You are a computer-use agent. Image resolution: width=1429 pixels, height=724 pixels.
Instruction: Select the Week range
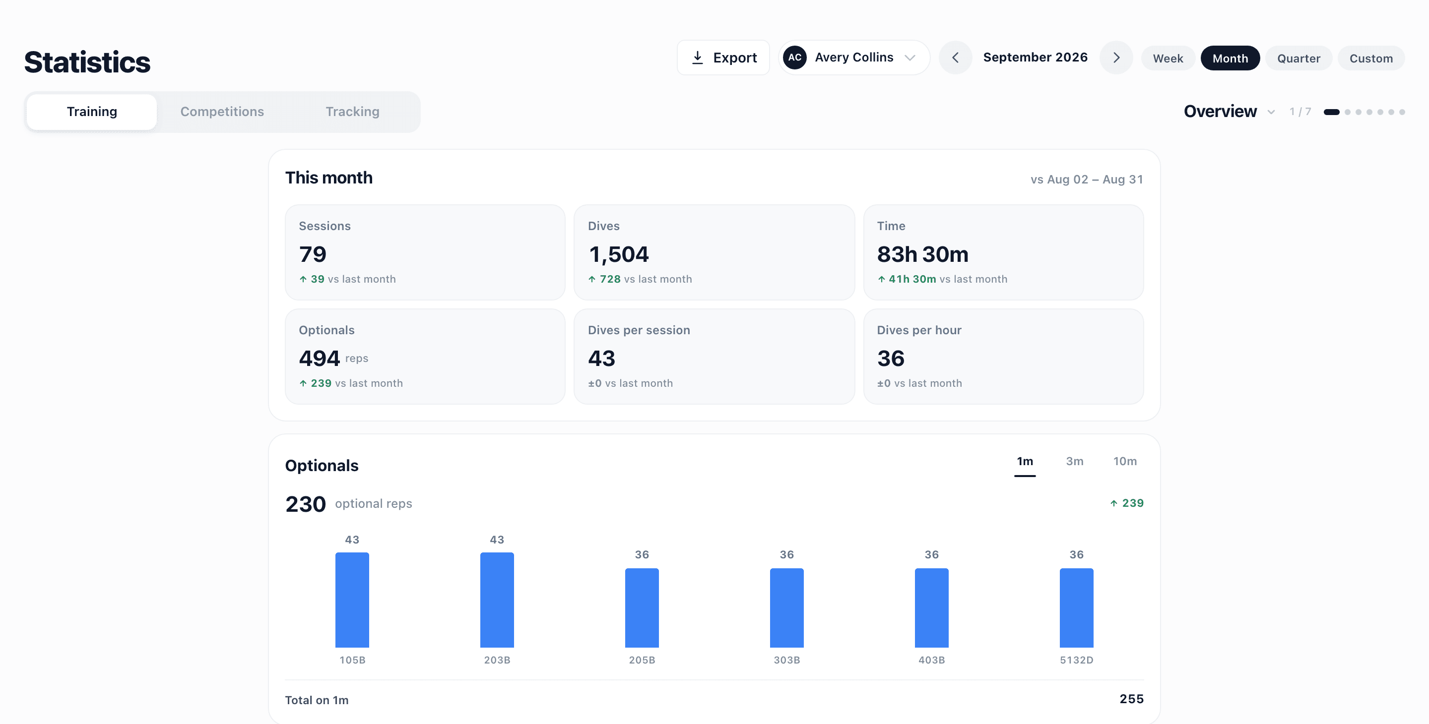[1168, 58]
